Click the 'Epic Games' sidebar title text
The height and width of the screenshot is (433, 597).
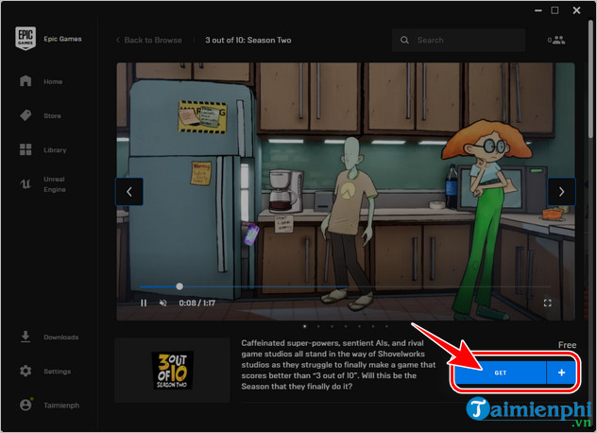[x=63, y=39]
